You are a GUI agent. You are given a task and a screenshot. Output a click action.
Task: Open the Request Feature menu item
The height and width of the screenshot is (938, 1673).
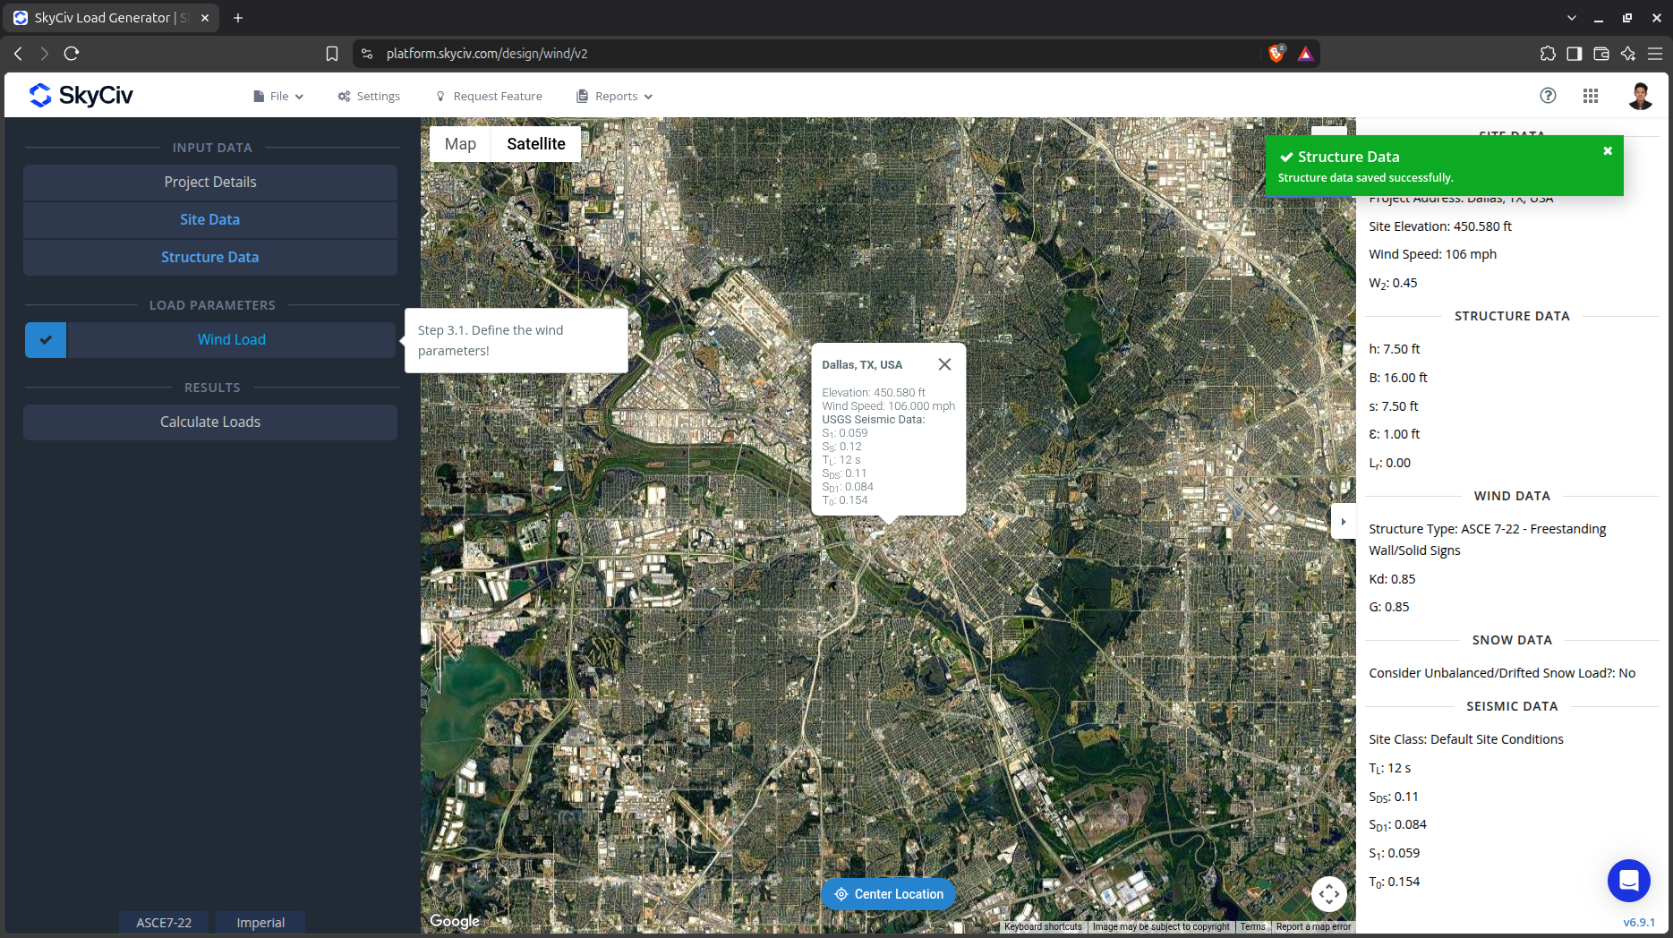point(489,97)
